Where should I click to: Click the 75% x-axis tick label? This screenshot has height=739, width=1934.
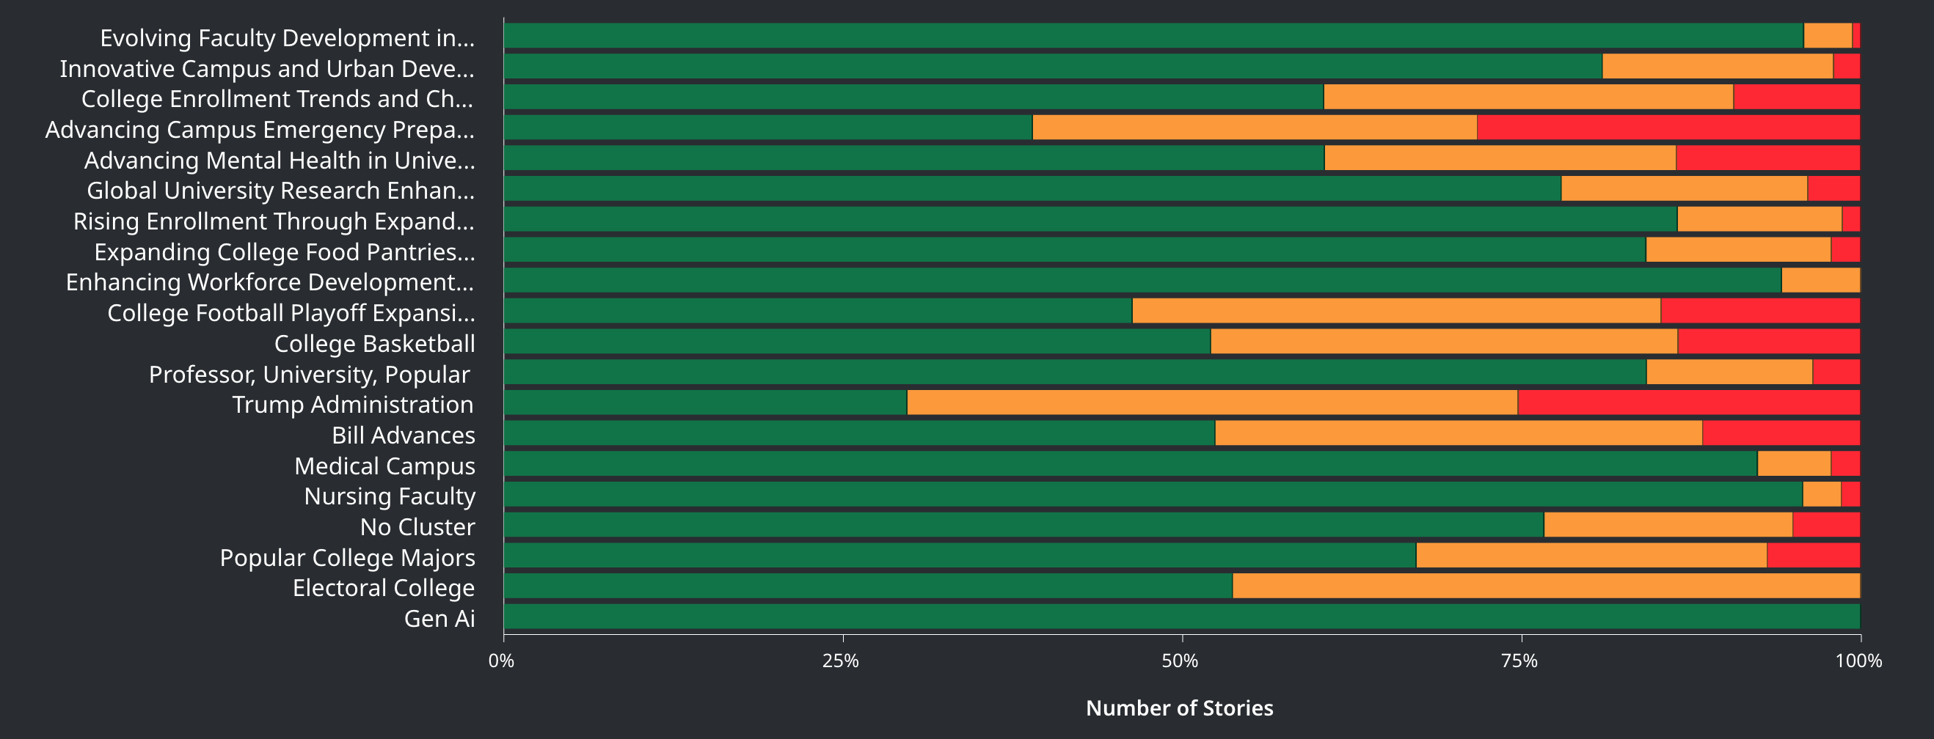coord(1519,661)
